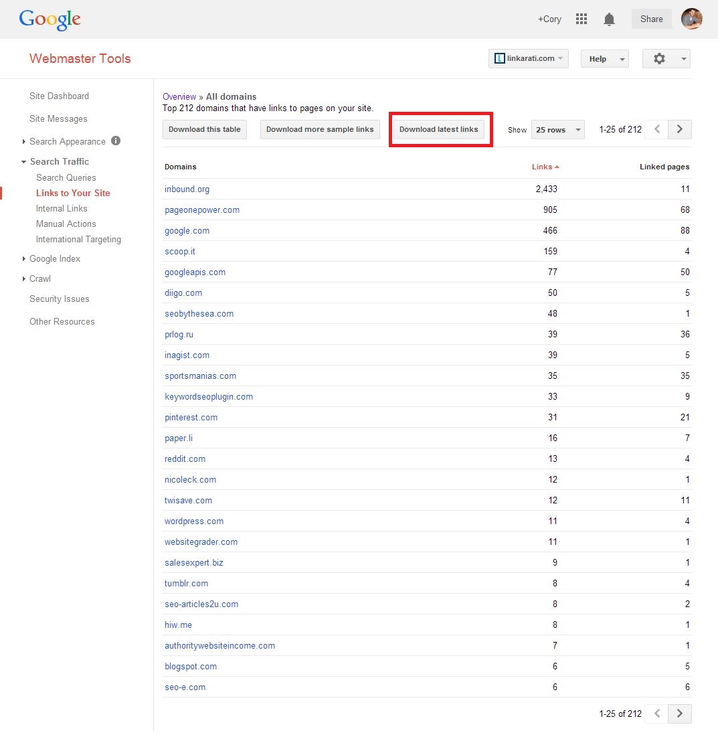Click Download this table button
The image size is (718, 743).
(x=205, y=129)
